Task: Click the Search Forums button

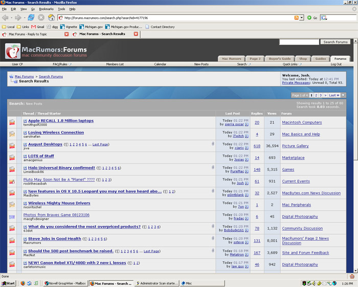Action: point(335,42)
